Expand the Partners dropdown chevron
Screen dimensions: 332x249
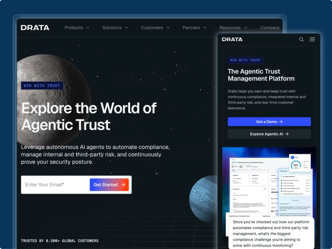(x=205, y=28)
